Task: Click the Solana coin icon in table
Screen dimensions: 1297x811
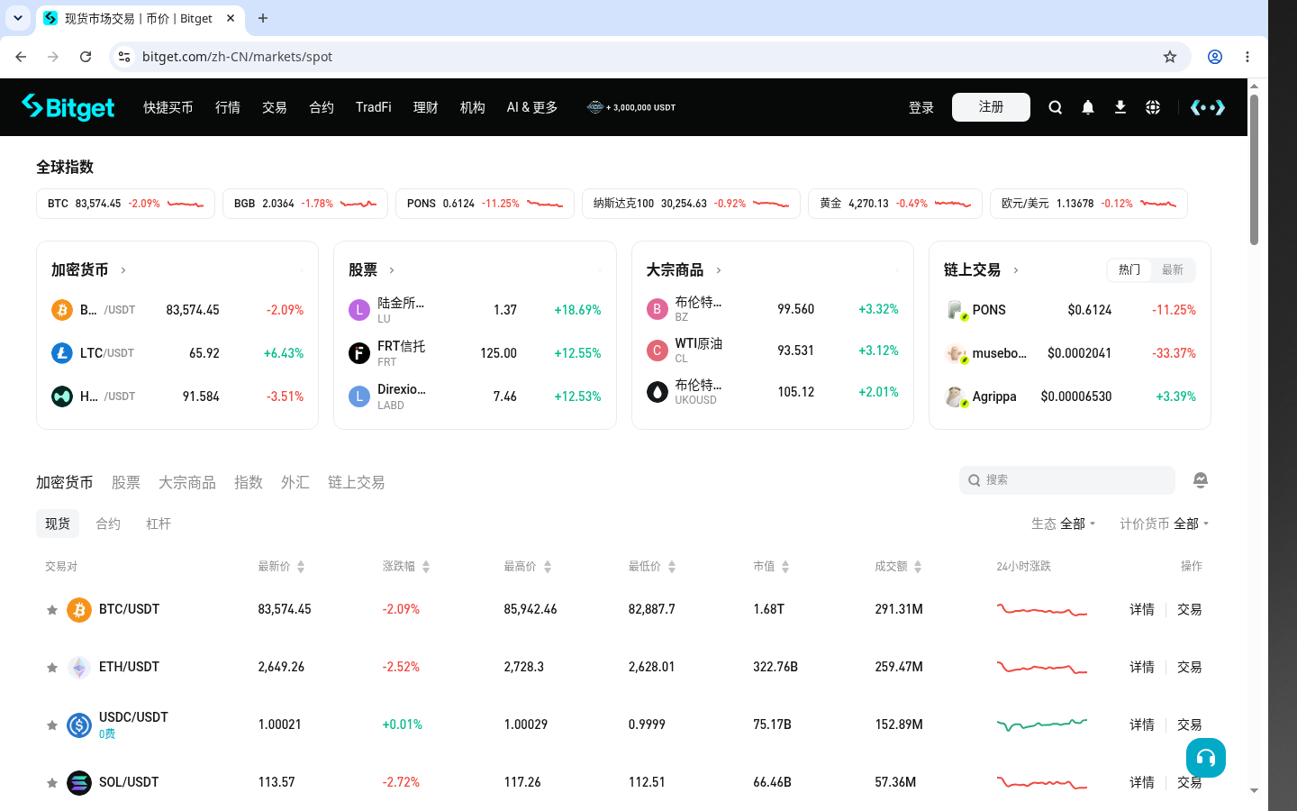Action: click(x=79, y=783)
